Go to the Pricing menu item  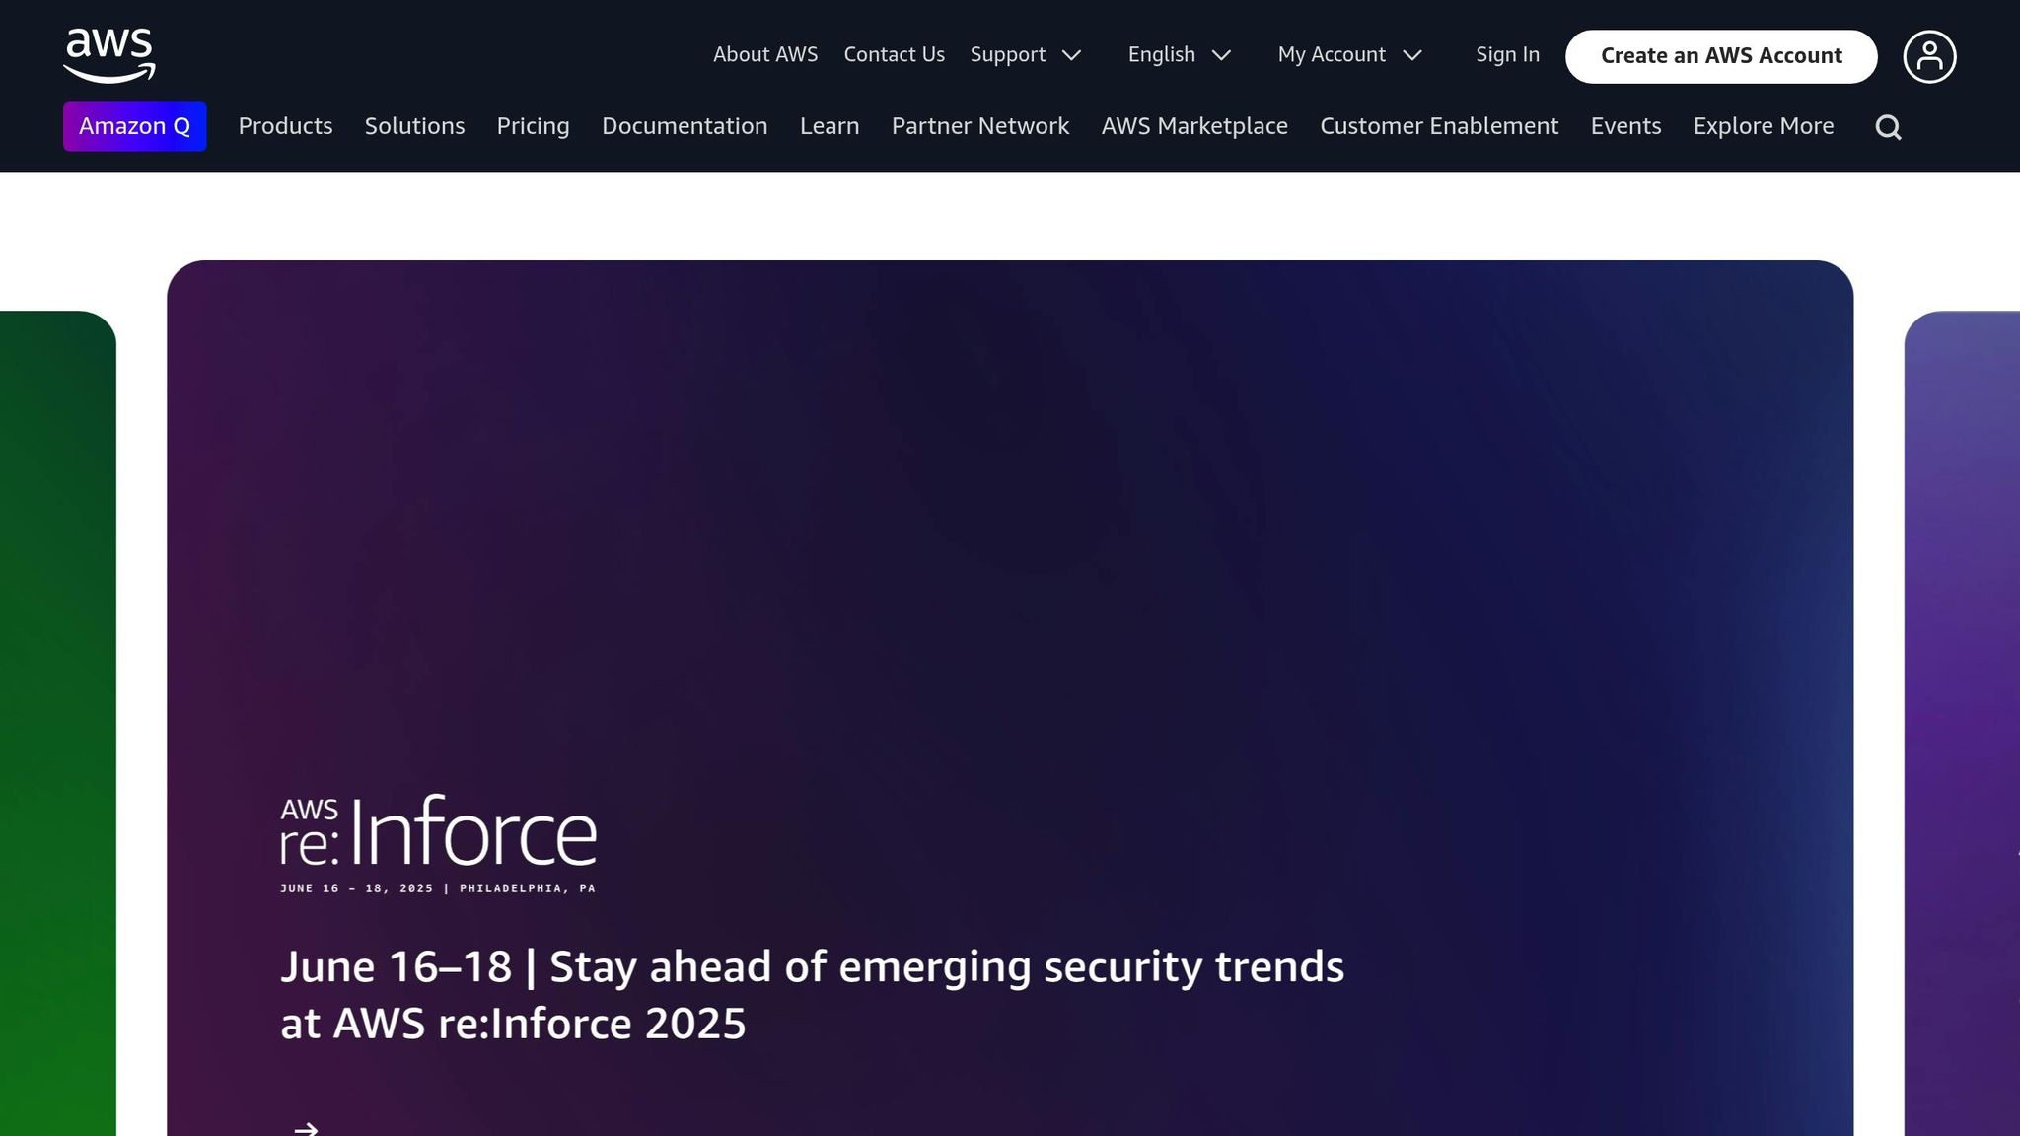tap(533, 126)
